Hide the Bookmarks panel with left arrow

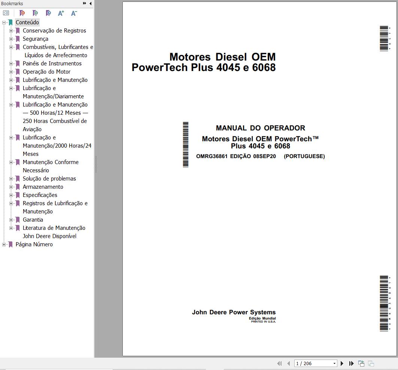point(90,3)
